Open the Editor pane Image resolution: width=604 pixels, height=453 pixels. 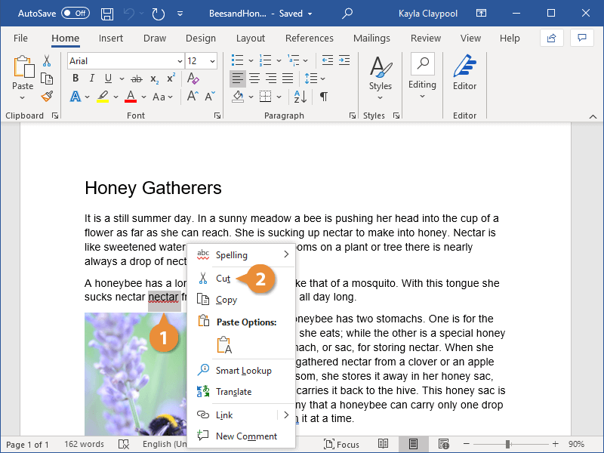[464, 74]
